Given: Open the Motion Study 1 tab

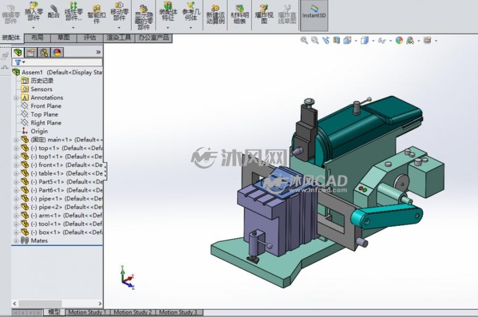Looking at the screenshot, I should (x=87, y=312).
